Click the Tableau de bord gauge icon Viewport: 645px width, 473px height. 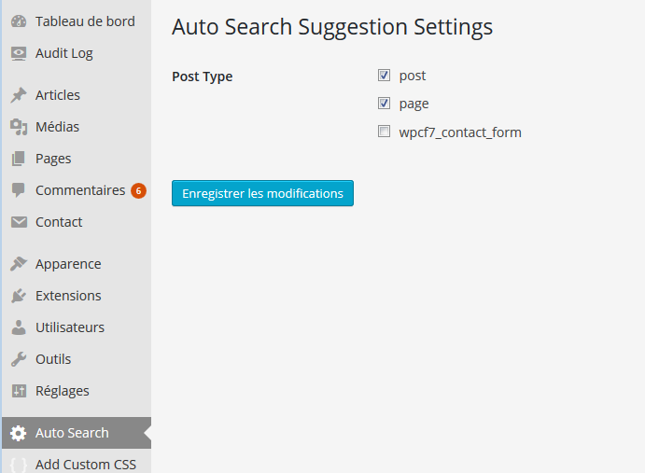pos(19,21)
